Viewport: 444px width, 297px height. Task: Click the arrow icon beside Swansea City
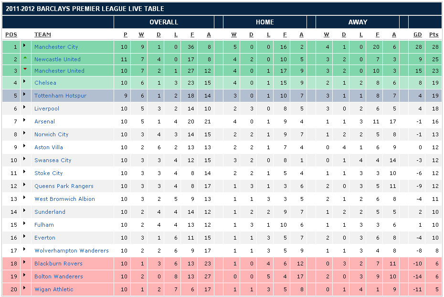(x=25, y=160)
